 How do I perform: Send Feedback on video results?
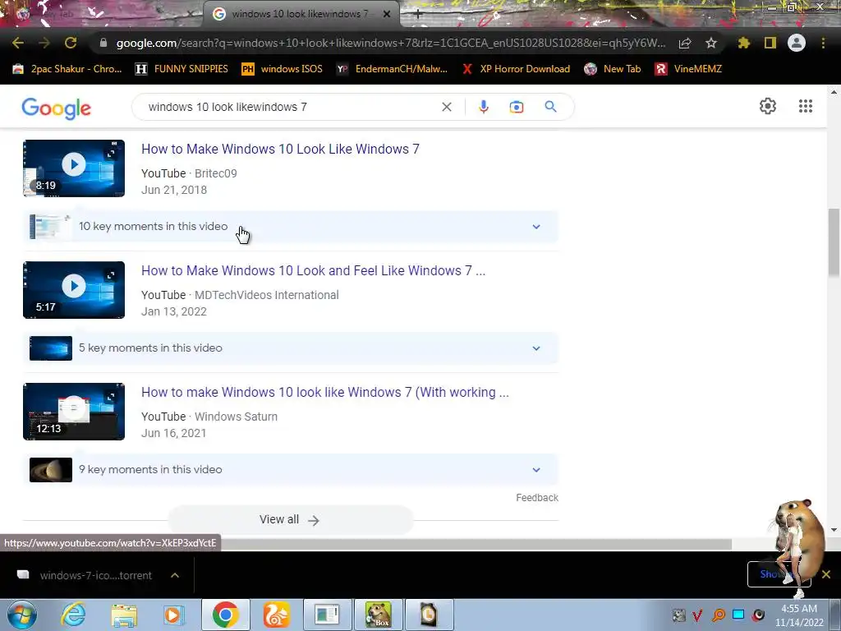tap(537, 498)
